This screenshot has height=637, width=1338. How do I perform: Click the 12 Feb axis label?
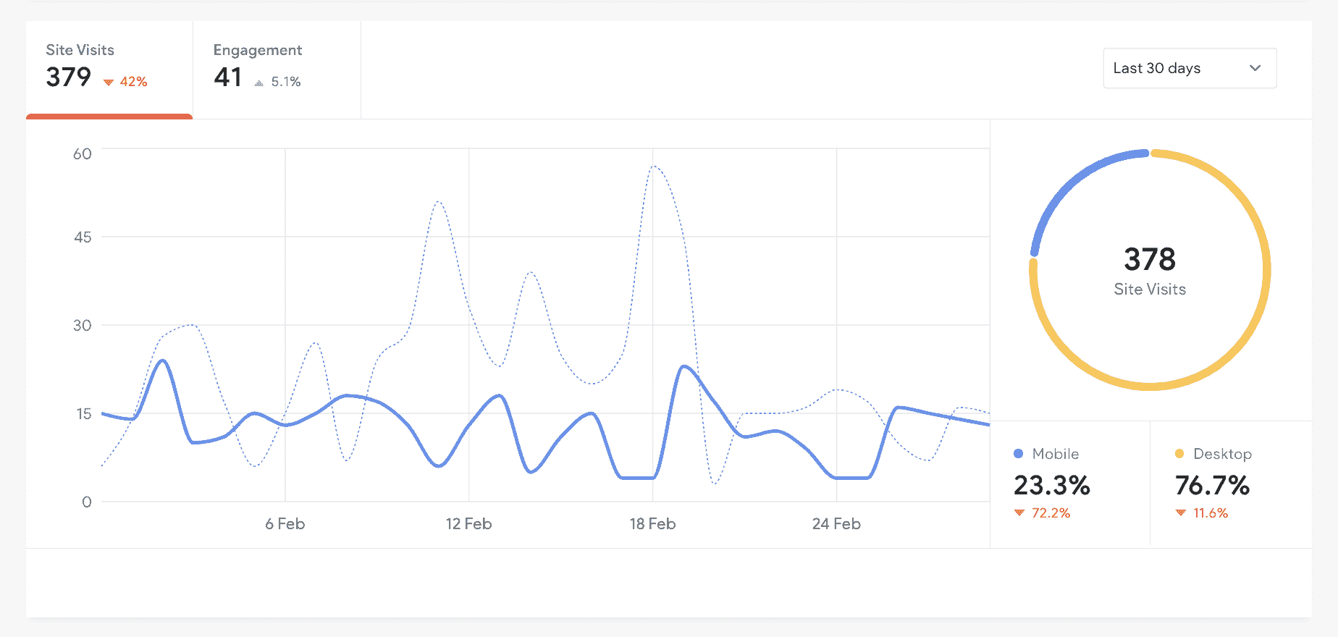coord(468,524)
